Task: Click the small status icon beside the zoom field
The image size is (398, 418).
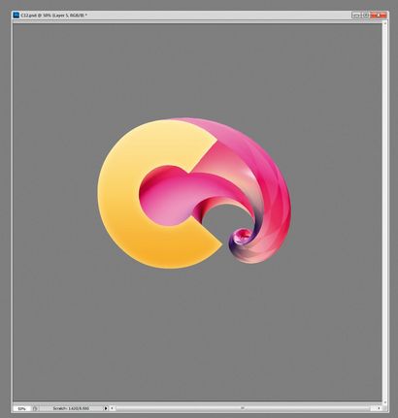Action: pos(35,408)
